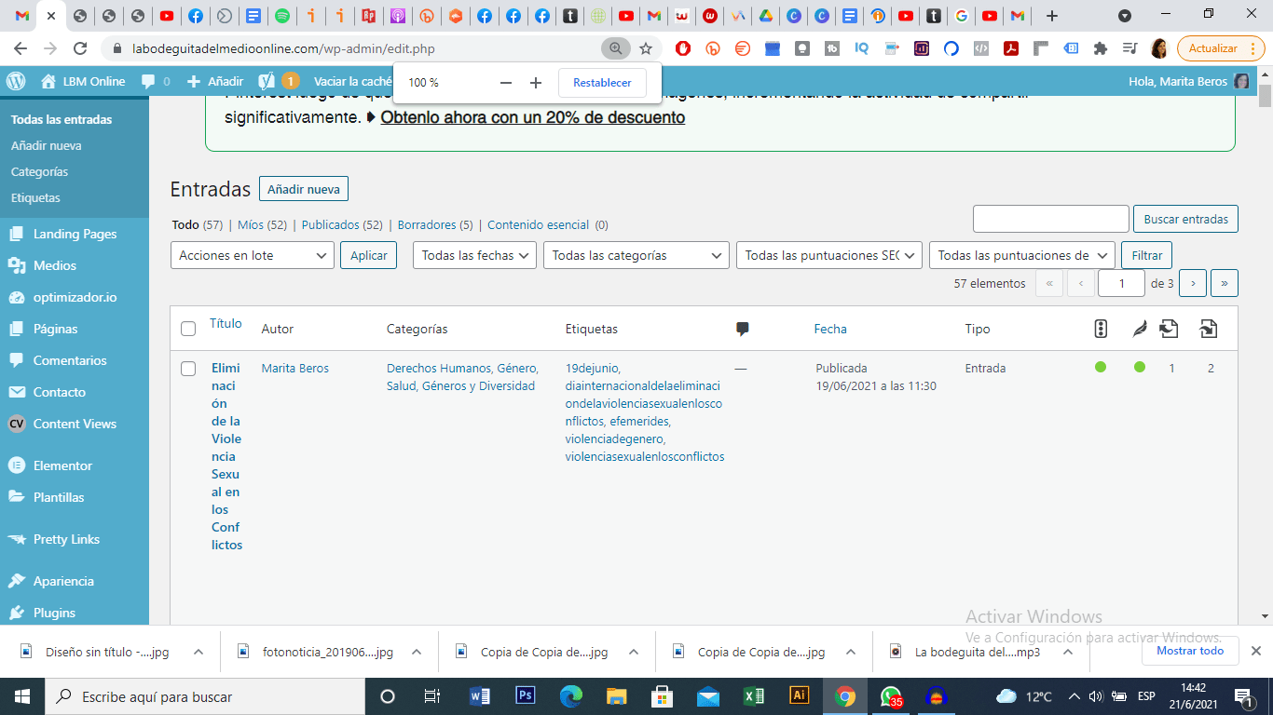Check the box for Eliminación de la Violencia post

pos(188,369)
